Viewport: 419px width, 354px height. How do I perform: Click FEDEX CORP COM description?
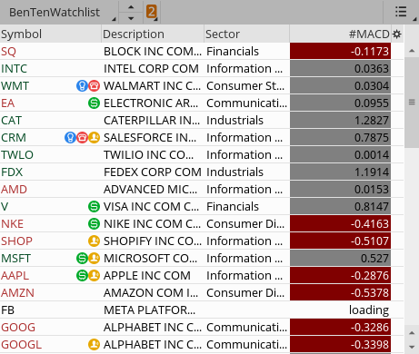pos(153,172)
